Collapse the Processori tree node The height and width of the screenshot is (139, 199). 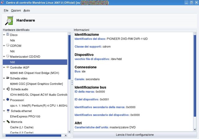(x=4, y=100)
